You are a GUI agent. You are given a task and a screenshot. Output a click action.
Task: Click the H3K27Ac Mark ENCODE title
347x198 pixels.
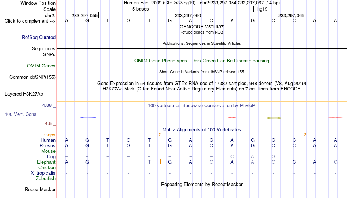coord(202,89)
